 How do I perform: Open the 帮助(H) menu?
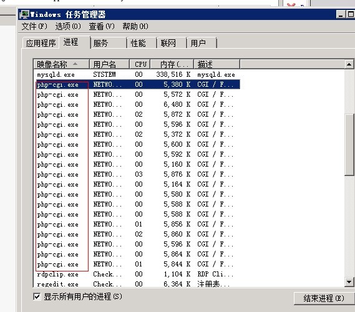click(x=135, y=26)
